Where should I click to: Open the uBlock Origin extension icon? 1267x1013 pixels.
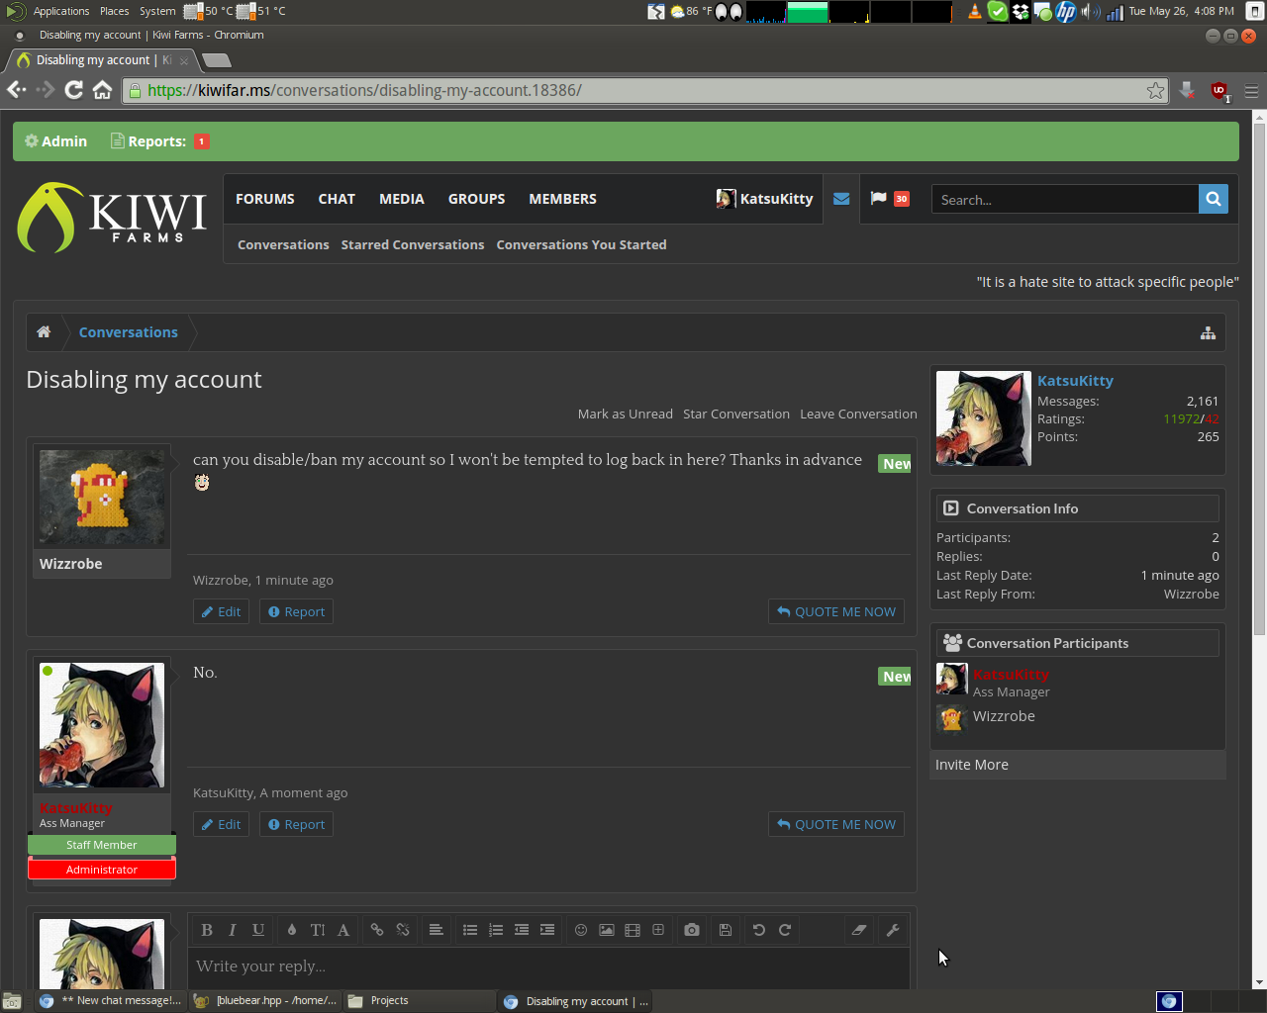point(1219,90)
